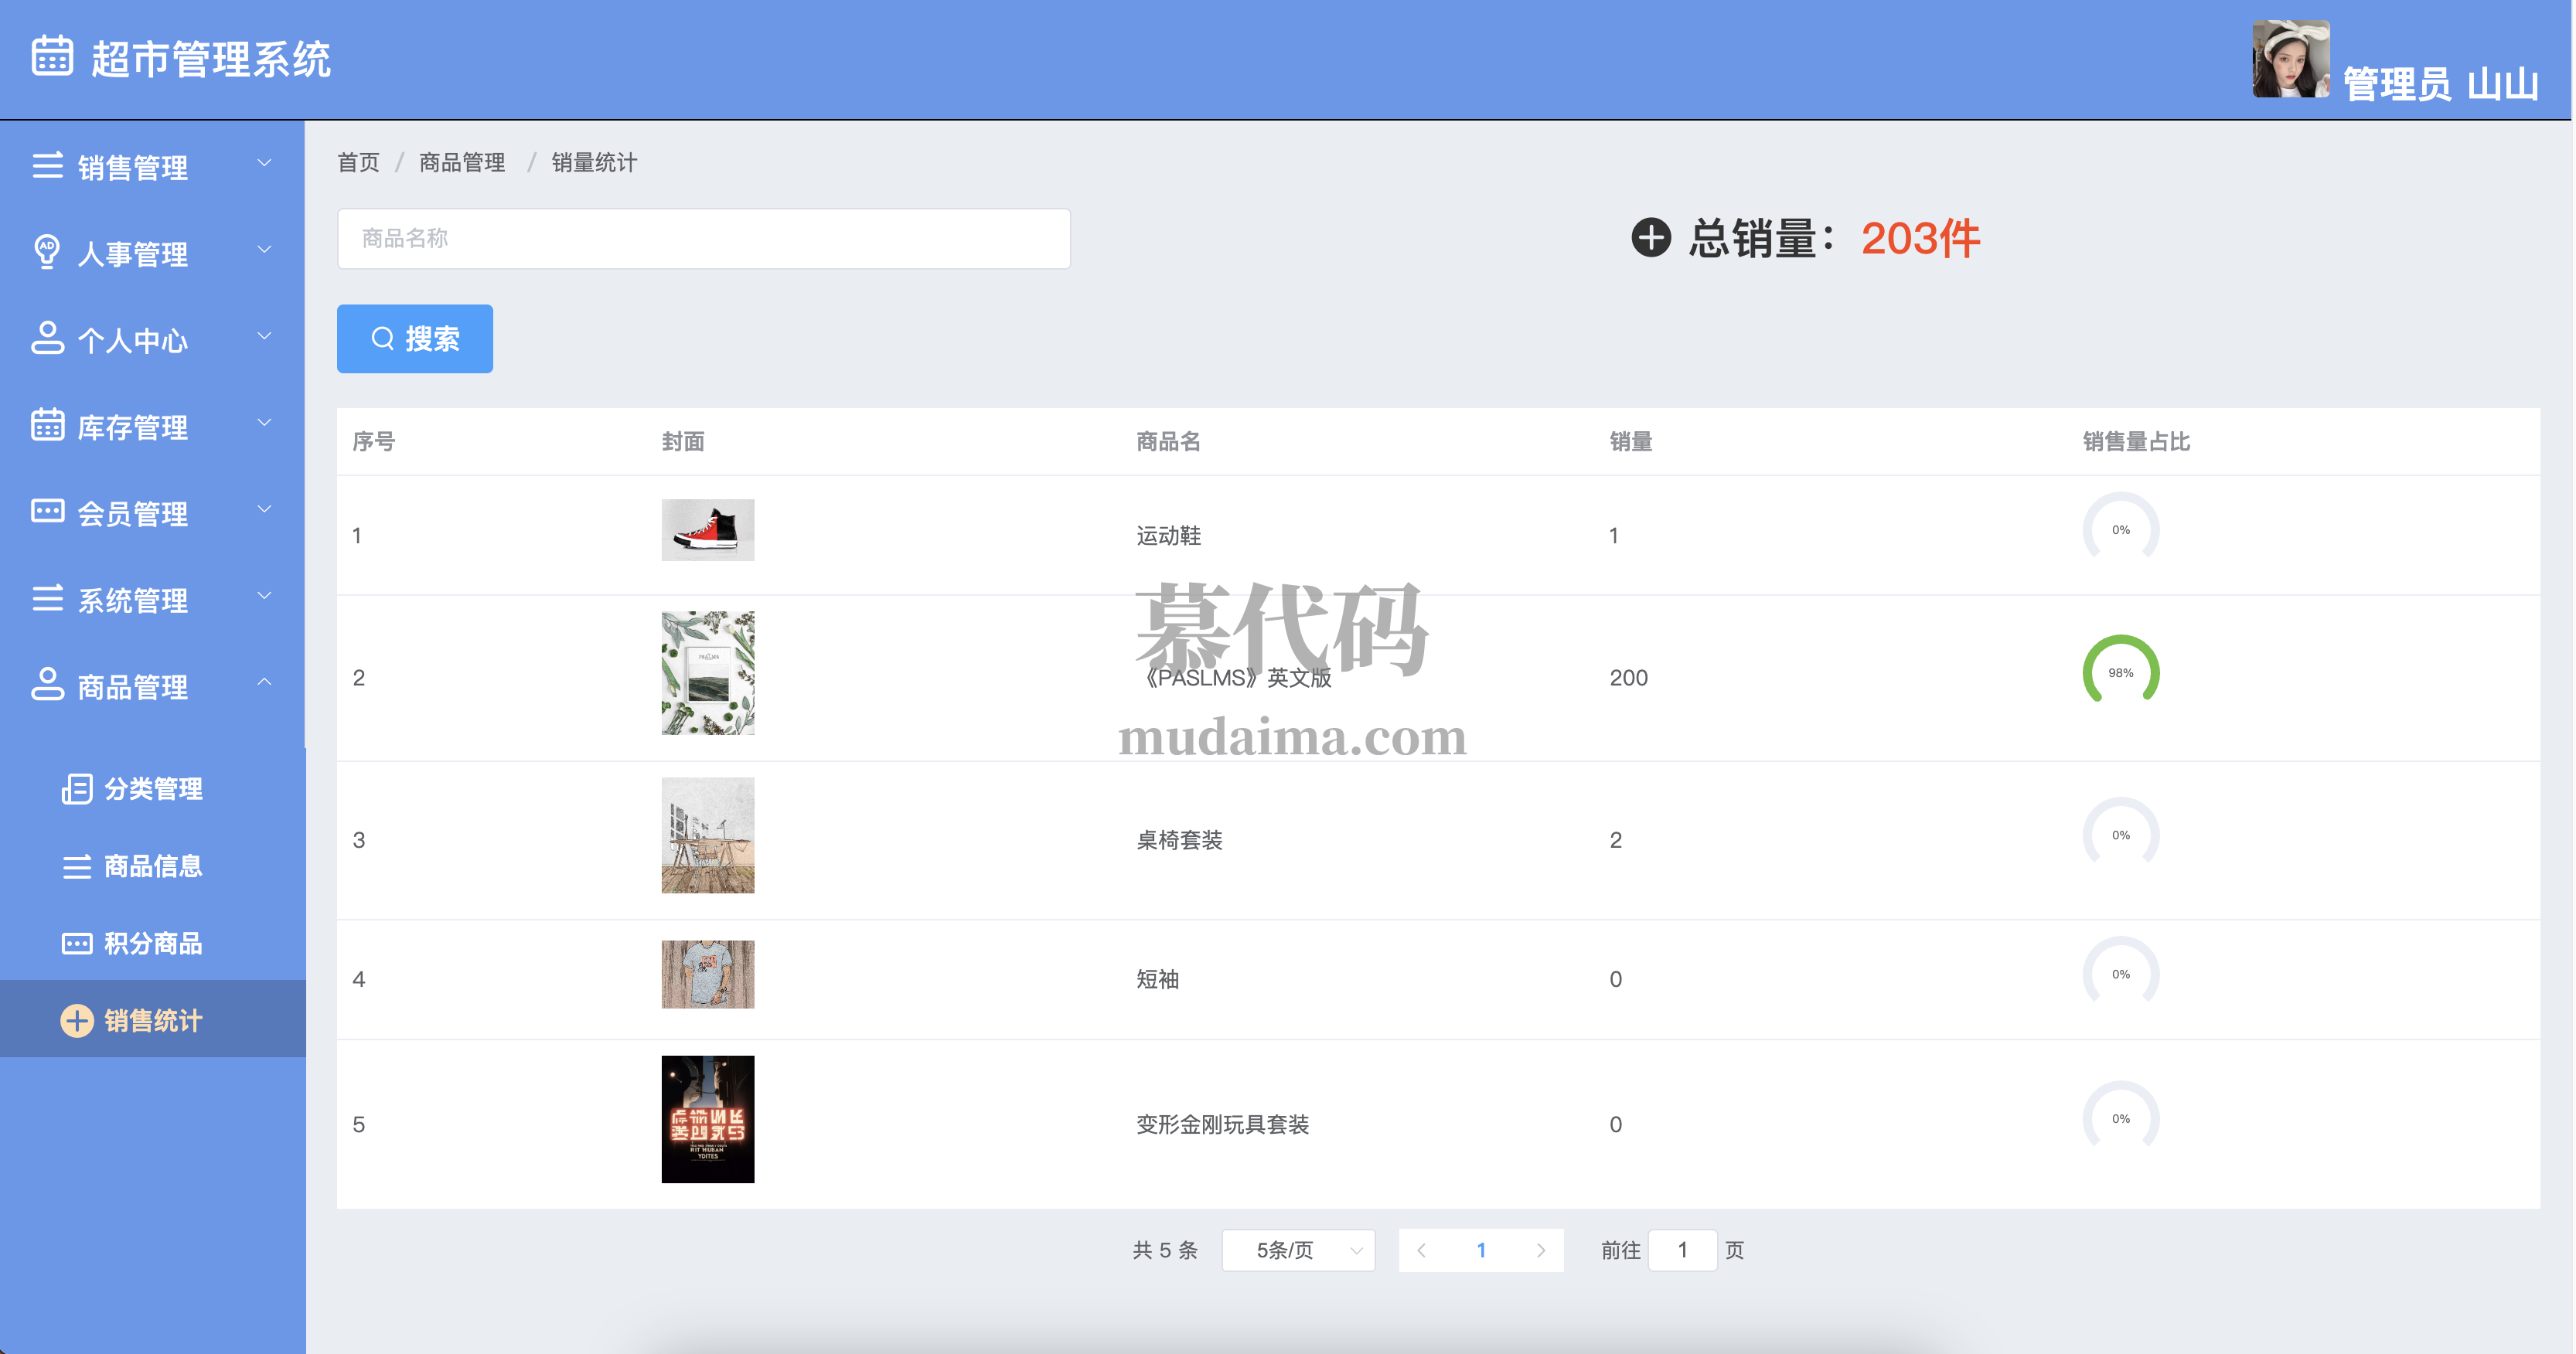
Task: Click the black plus icon before 总销量
Action: coord(1651,238)
